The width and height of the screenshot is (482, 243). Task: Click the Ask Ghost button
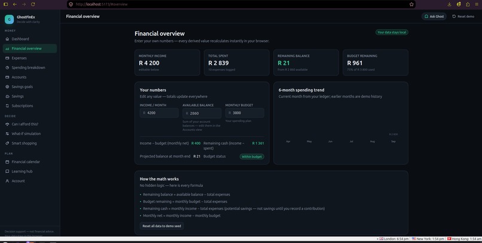[434, 16]
